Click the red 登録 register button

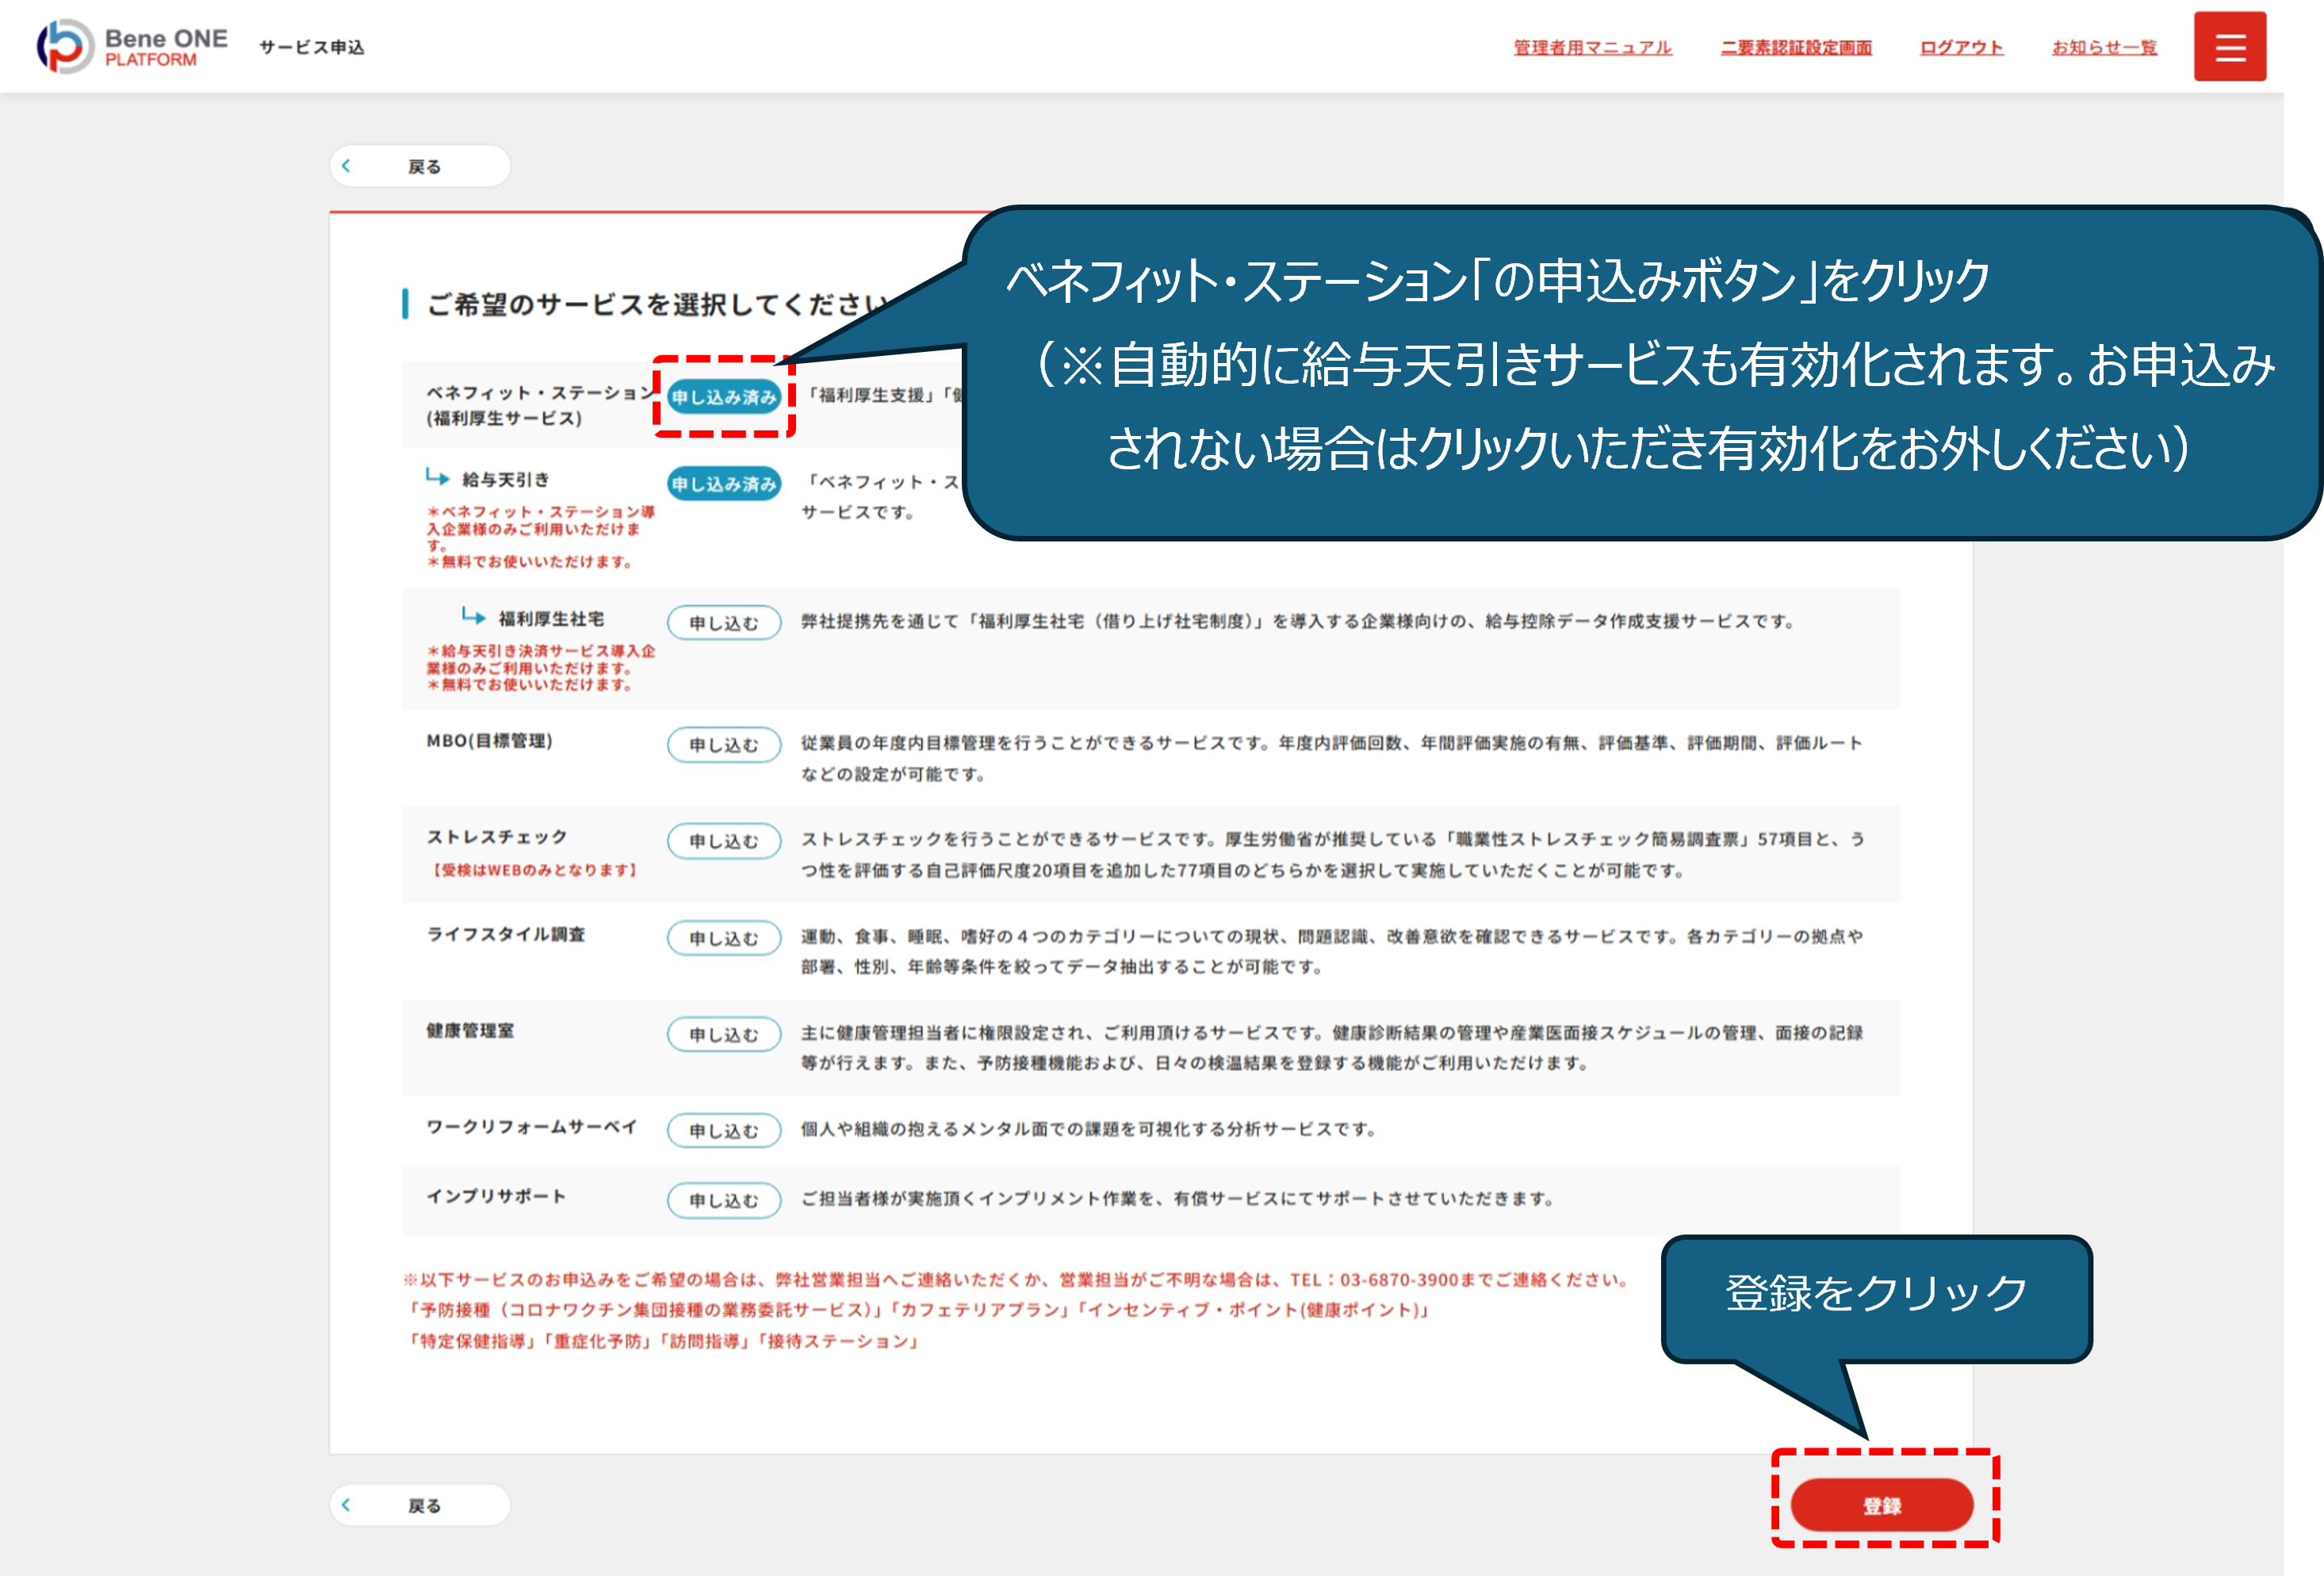(1881, 1505)
